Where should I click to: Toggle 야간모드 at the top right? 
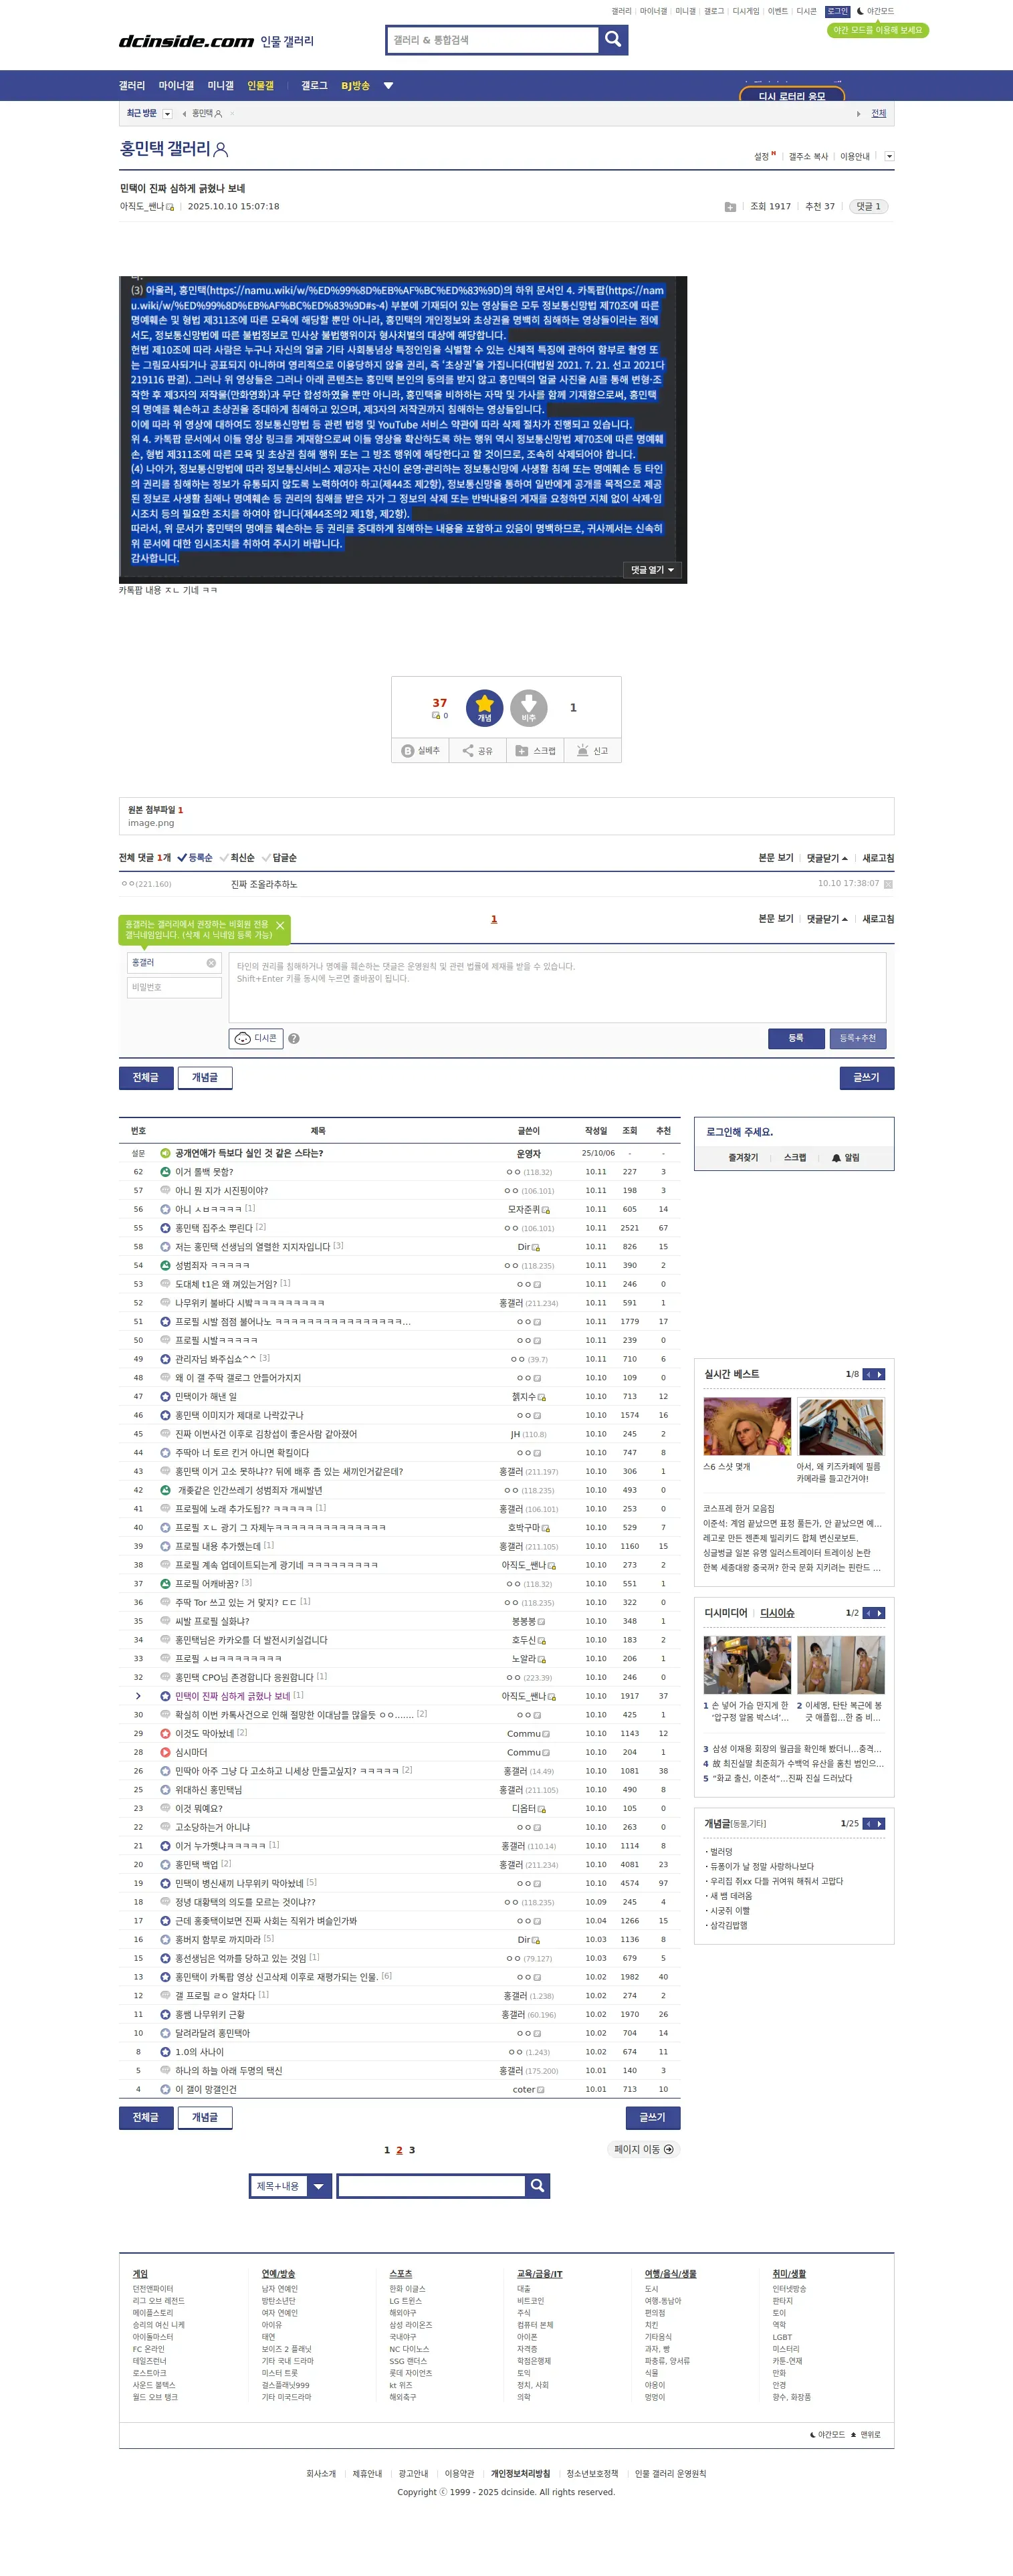click(x=875, y=11)
